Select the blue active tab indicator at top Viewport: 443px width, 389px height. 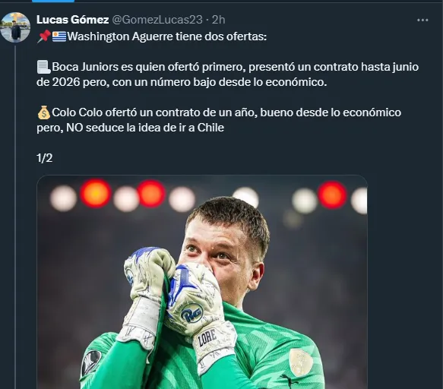(53, 1)
